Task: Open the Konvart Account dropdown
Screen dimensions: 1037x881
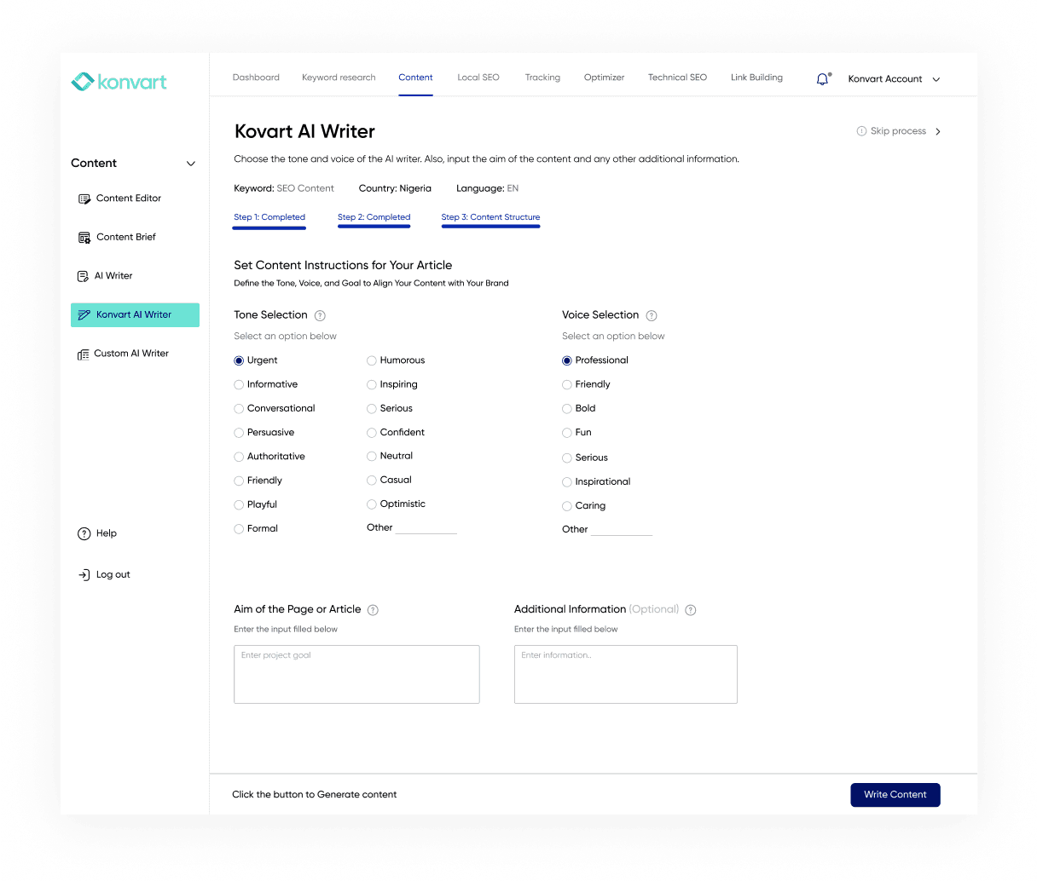Action: point(893,78)
